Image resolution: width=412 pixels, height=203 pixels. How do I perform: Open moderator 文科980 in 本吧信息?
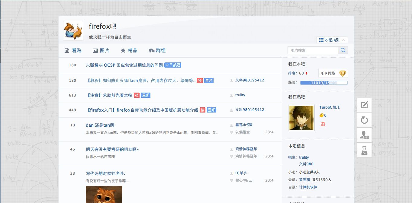point(306,164)
